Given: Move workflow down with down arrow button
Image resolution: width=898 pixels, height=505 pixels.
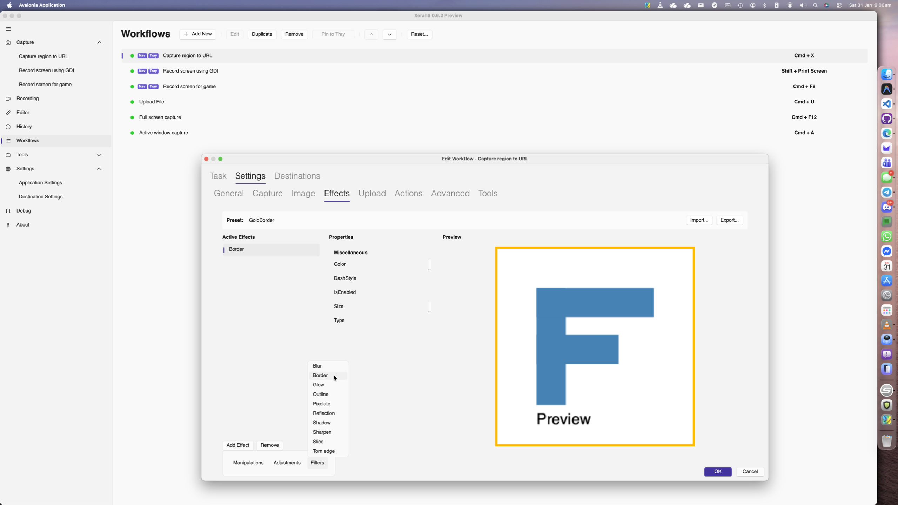Looking at the screenshot, I should (x=389, y=34).
